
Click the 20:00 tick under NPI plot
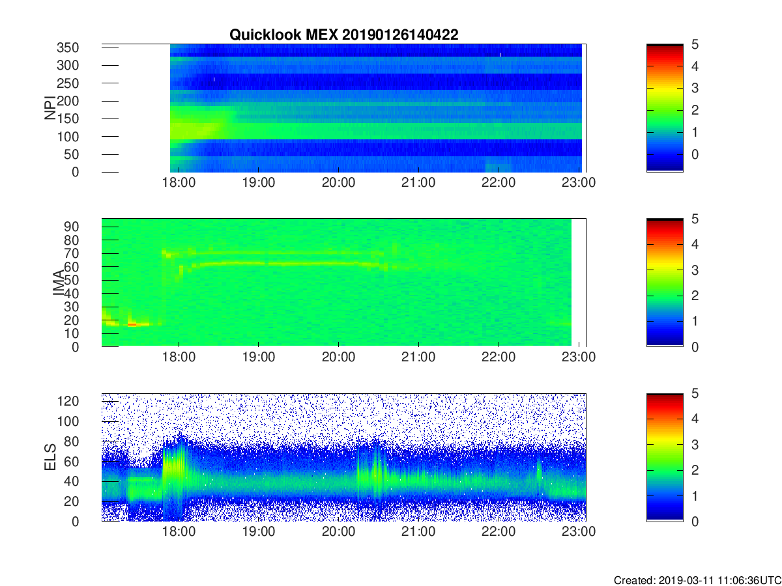339,183
